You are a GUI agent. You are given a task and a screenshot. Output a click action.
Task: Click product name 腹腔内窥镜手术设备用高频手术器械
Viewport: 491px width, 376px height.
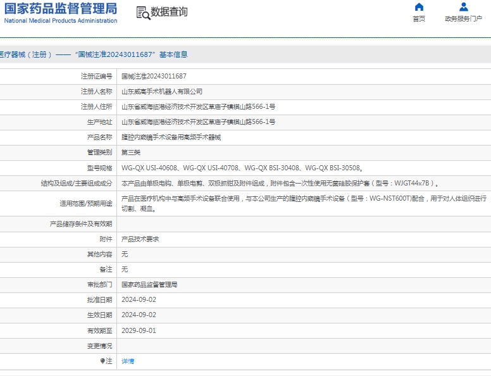pyautogui.click(x=171, y=137)
